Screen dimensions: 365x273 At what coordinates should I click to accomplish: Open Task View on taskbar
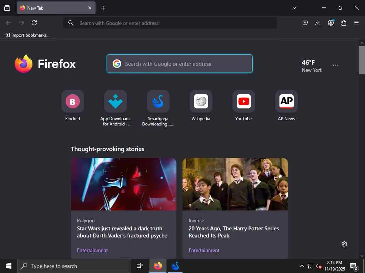[139, 266]
